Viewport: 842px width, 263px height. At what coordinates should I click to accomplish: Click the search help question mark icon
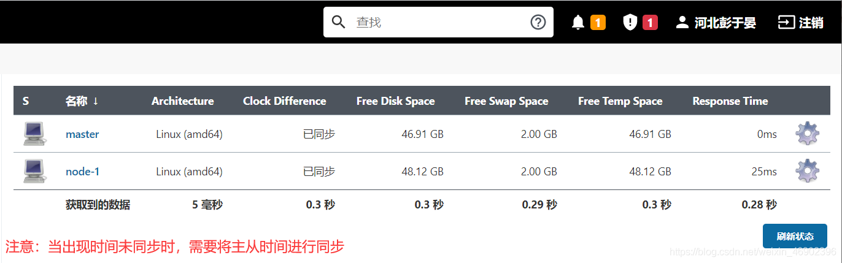click(x=538, y=23)
